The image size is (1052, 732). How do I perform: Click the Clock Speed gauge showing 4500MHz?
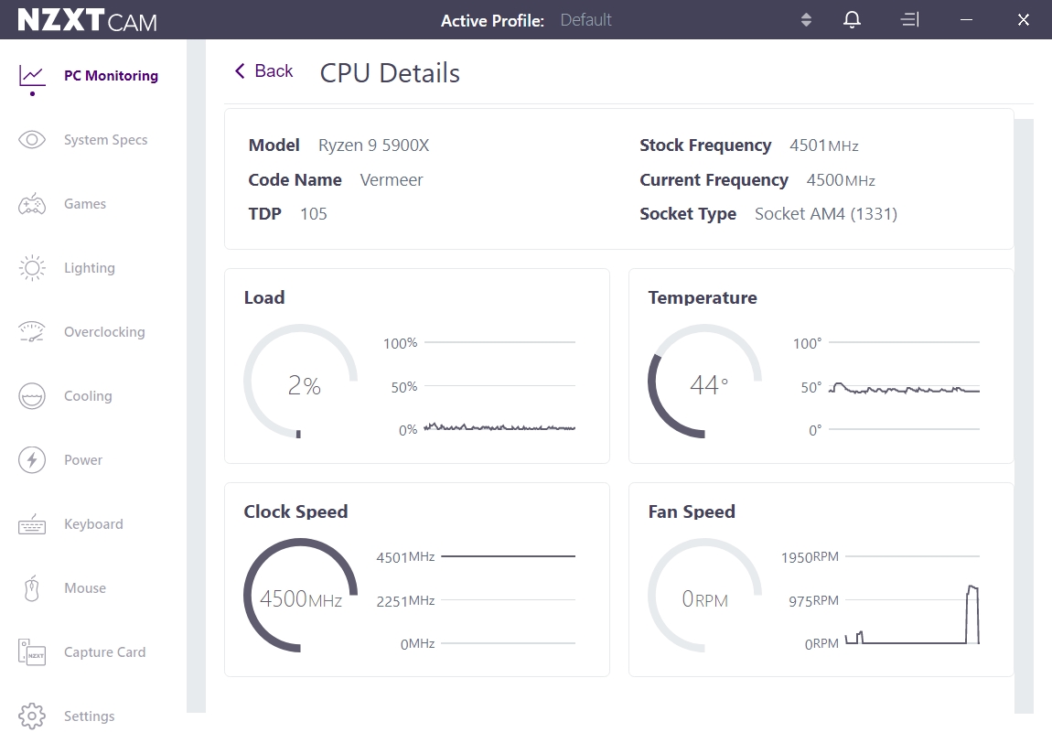[301, 595]
